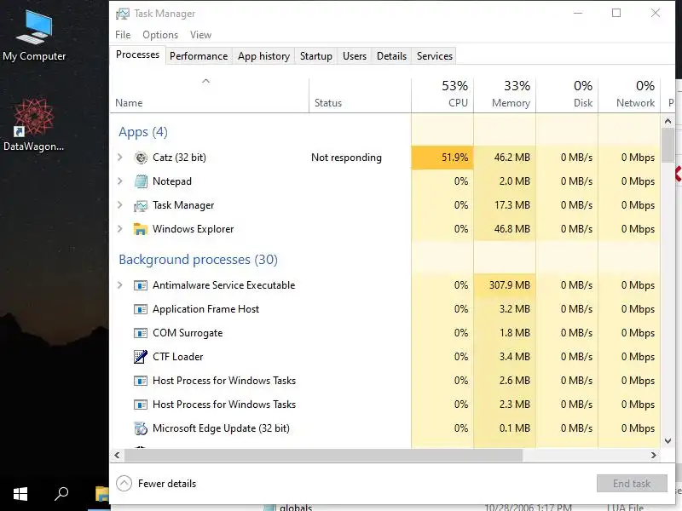Click the vertical scrollbar thumb
The image size is (682, 511).
click(668, 146)
